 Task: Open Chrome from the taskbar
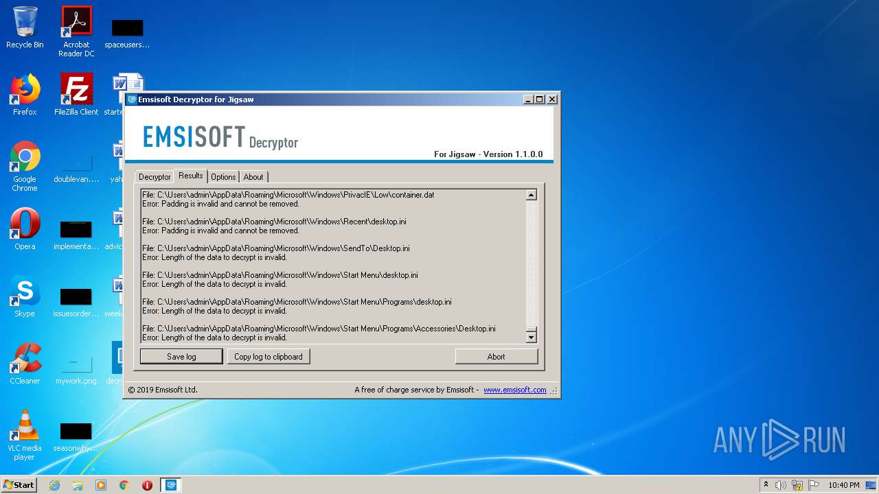pos(124,485)
